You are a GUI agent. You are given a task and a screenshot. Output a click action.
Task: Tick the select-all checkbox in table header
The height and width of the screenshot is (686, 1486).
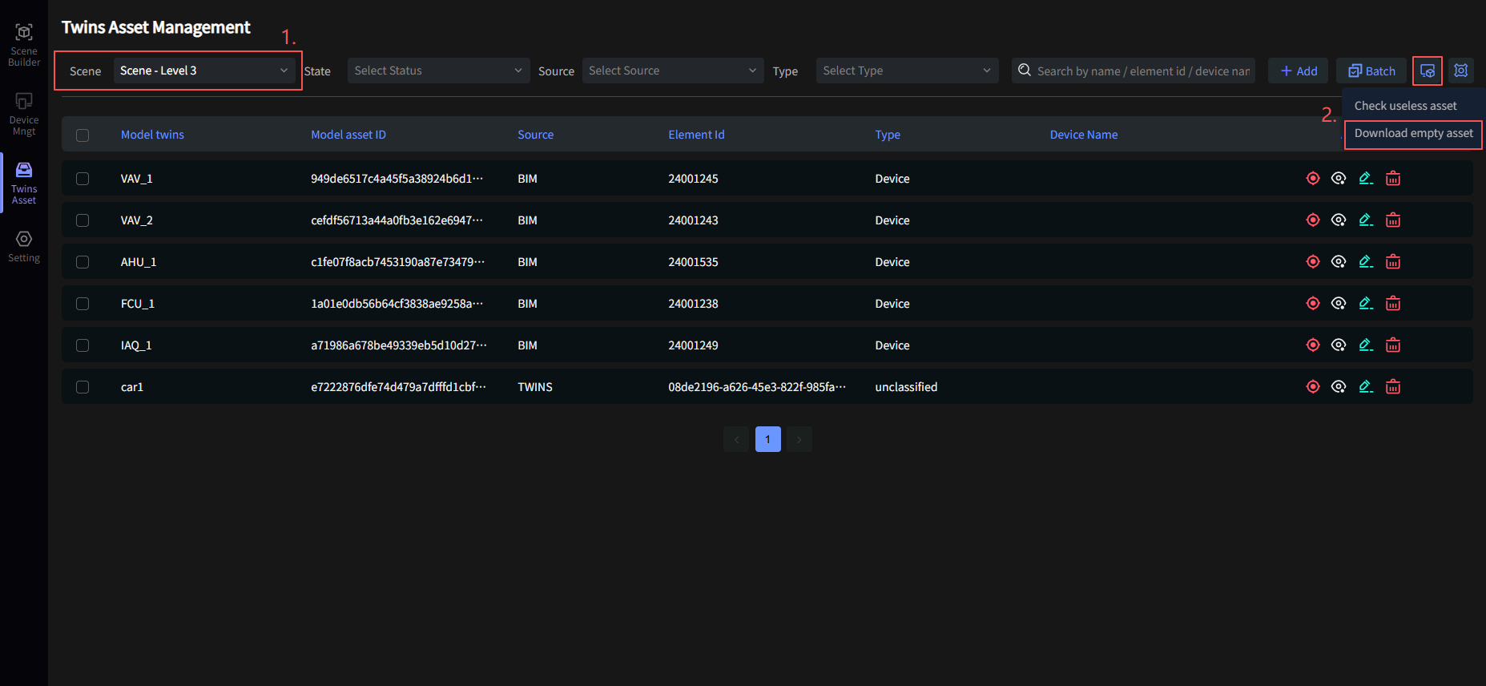click(83, 135)
